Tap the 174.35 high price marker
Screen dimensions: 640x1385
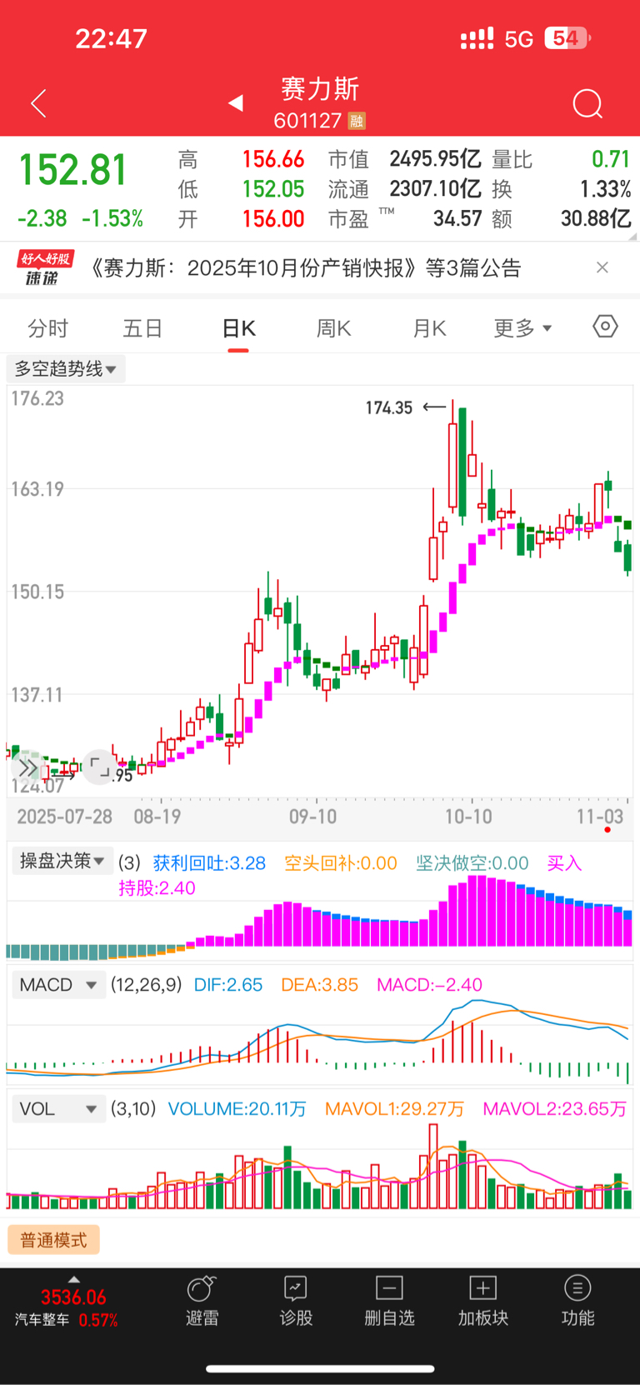[389, 407]
